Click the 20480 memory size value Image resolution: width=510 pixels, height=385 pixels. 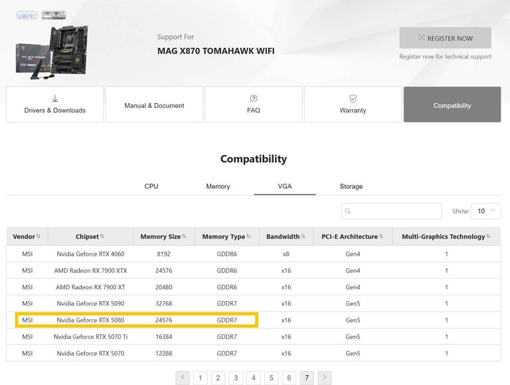click(163, 287)
